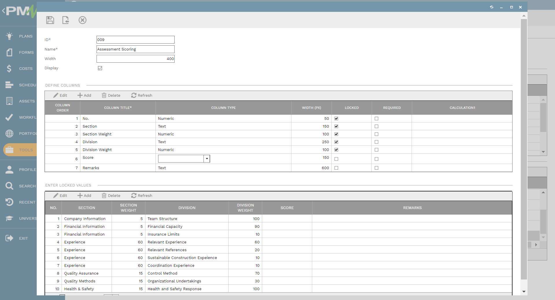This screenshot has width=555, height=300.
Task: Click the Search magnifier icon in sidebar
Action: click(x=9, y=186)
